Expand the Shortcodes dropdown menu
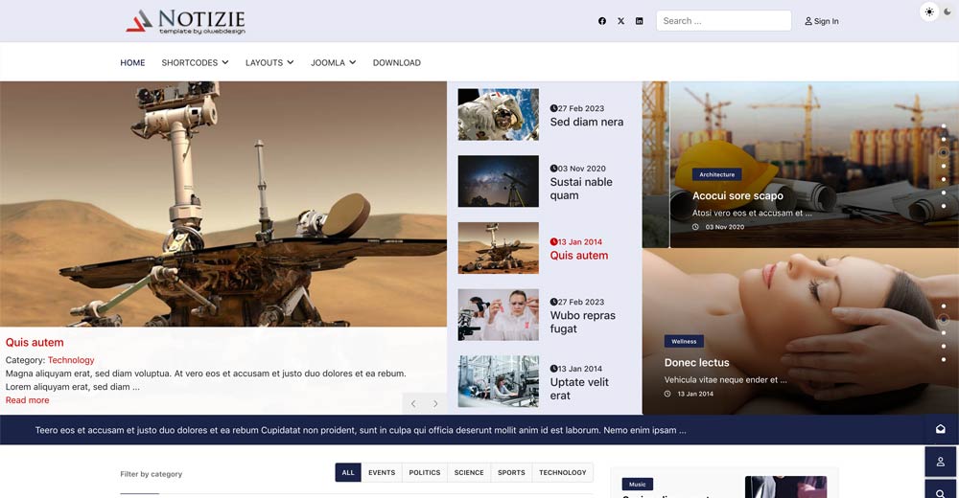Viewport: 959px width, 498px height. tap(195, 62)
